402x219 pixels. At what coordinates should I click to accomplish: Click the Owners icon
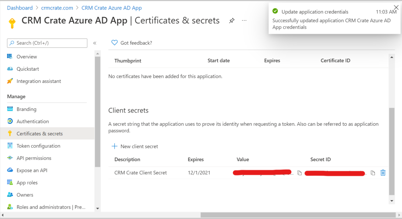click(x=10, y=195)
